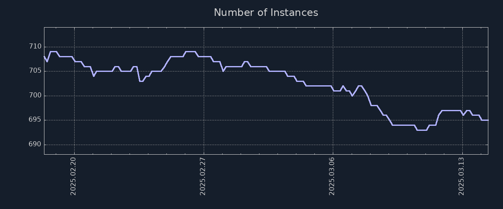503x209 pixels.
Task: Click the data line at the 2025.03.13 gridline
Action: click(x=462, y=115)
